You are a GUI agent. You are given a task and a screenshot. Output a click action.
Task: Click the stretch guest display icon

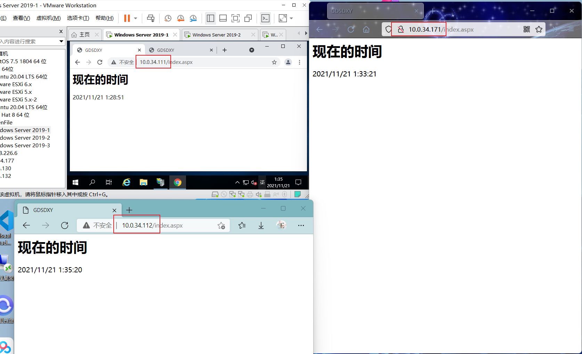[283, 18]
